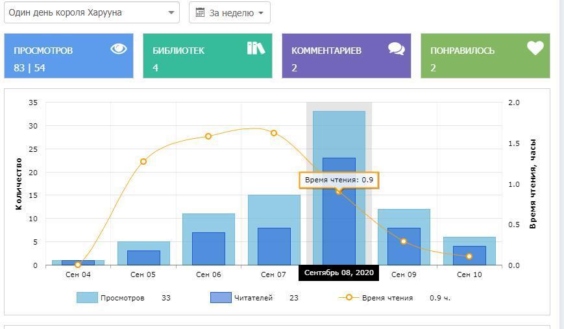Open the Комментариев statistics card
564x329 pixels.
coord(346,56)
